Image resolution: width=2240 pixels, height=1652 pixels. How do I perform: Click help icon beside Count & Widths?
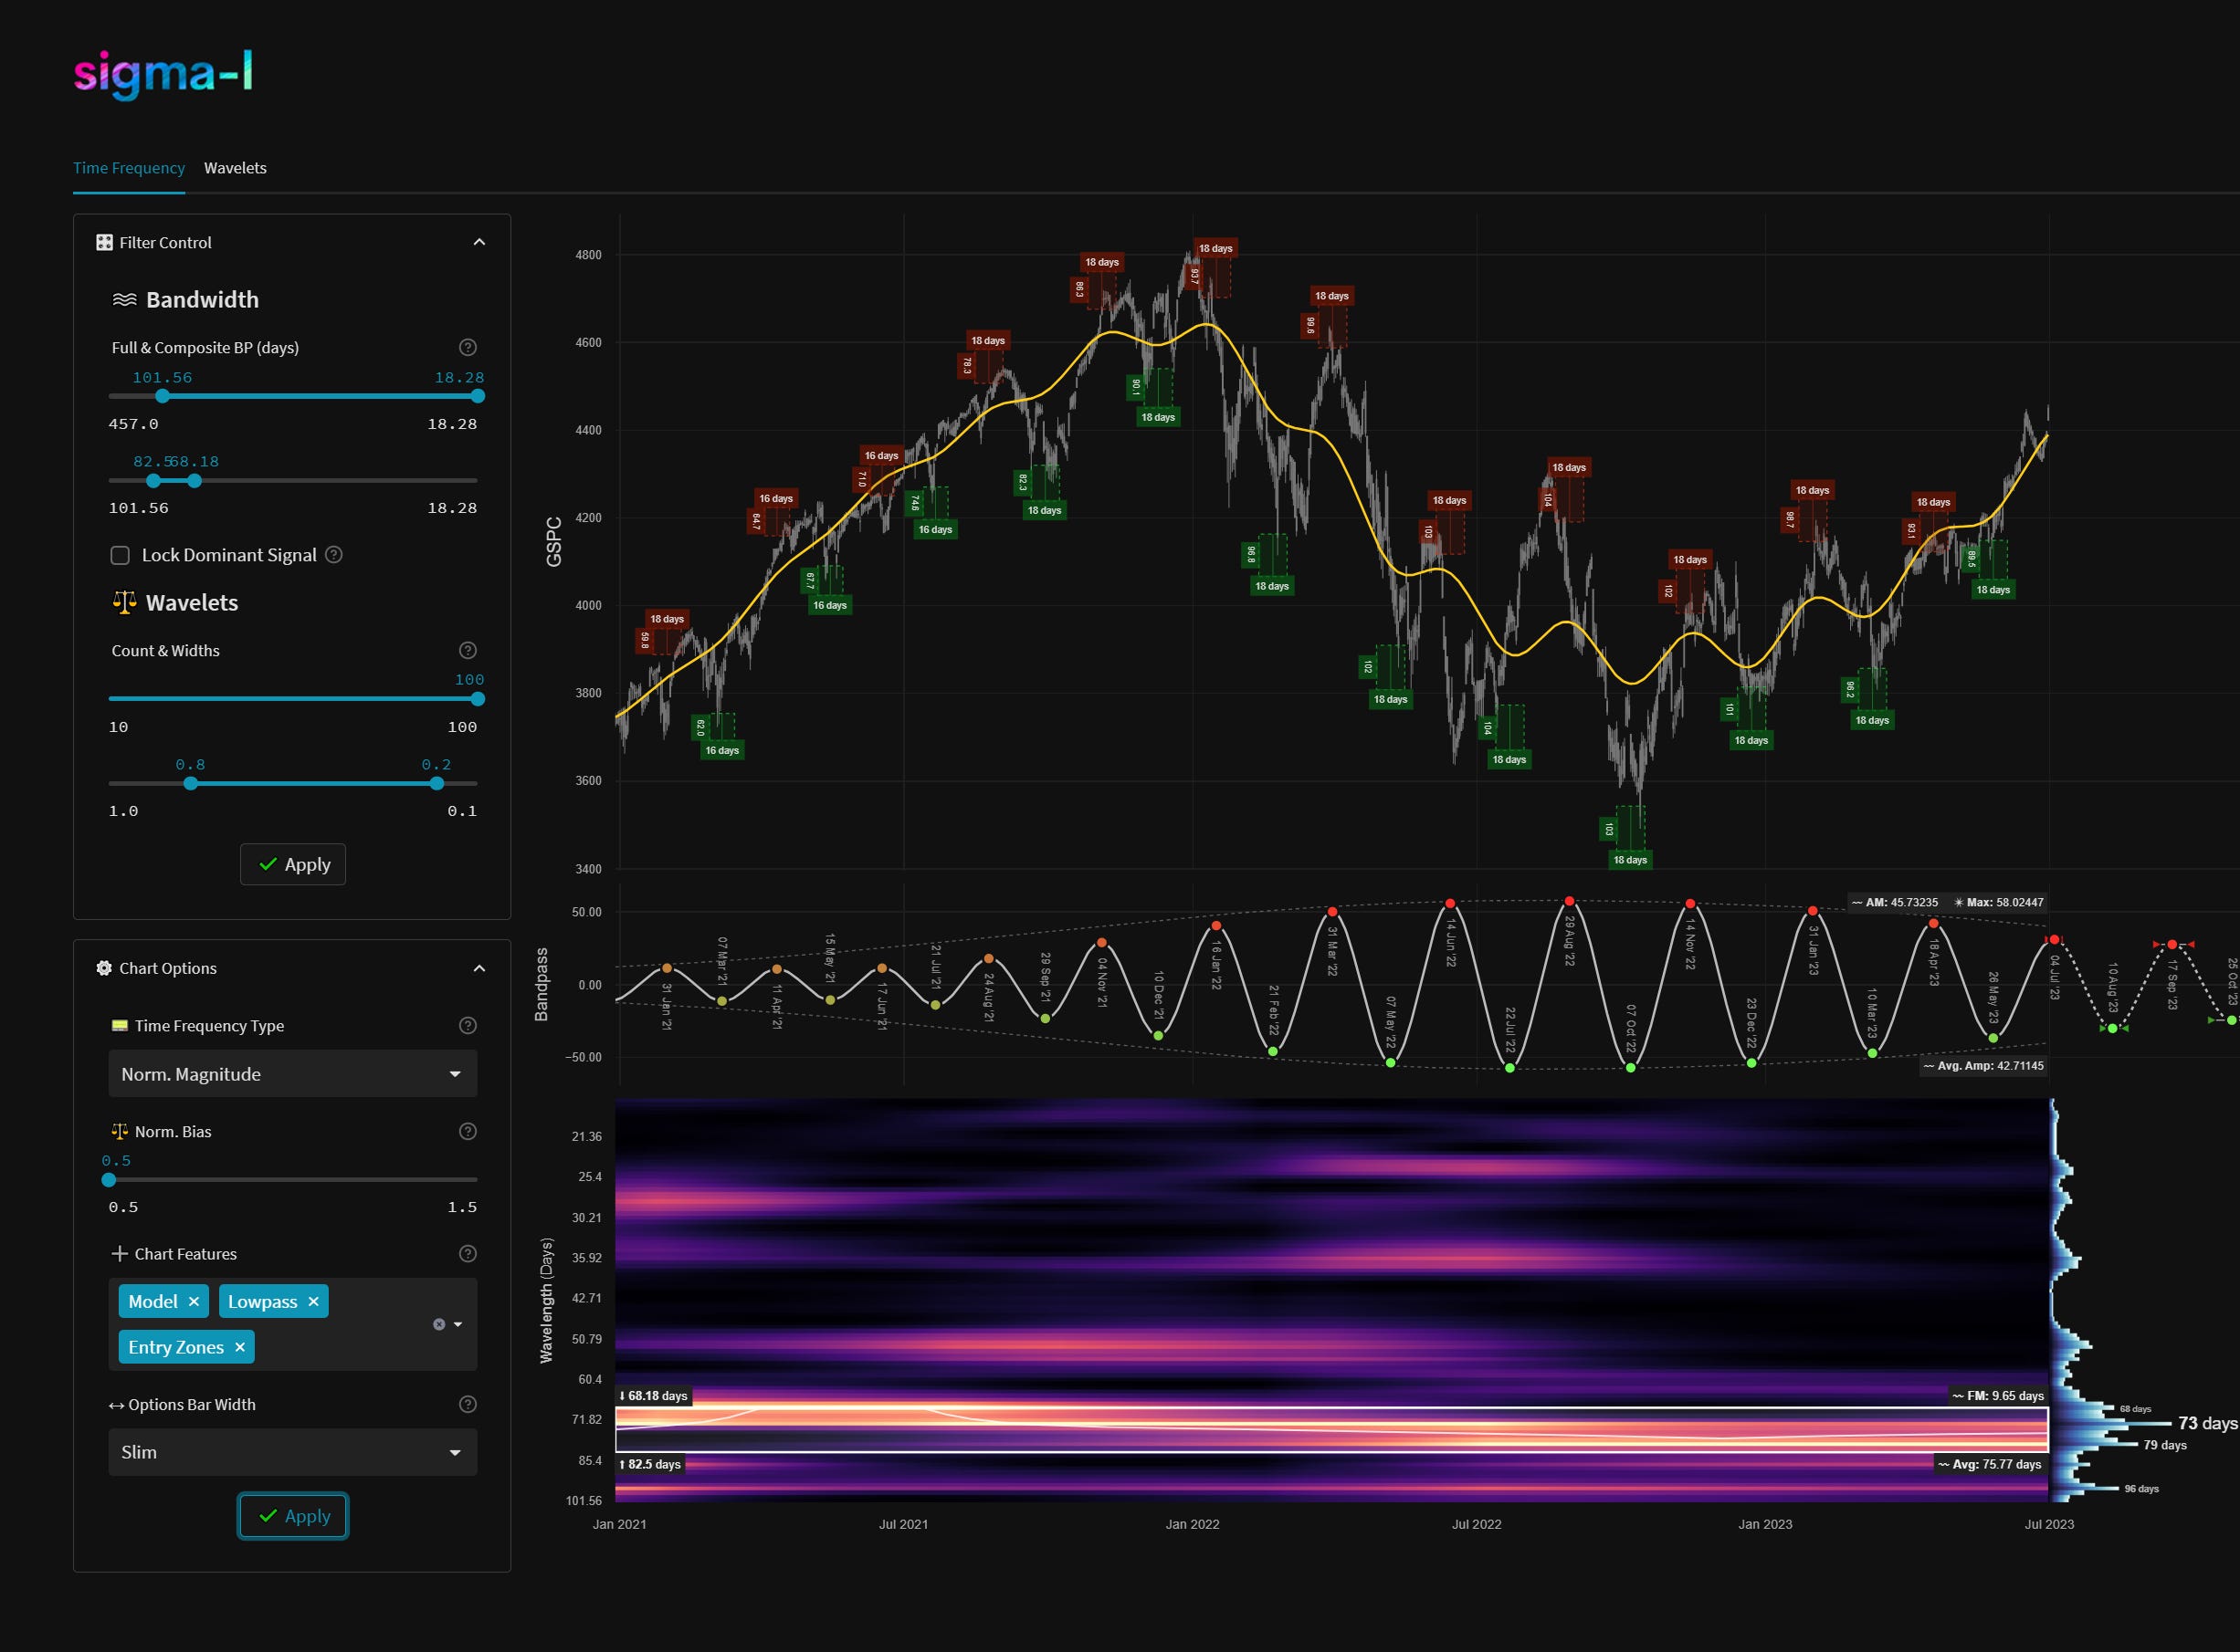coord(468,650)
